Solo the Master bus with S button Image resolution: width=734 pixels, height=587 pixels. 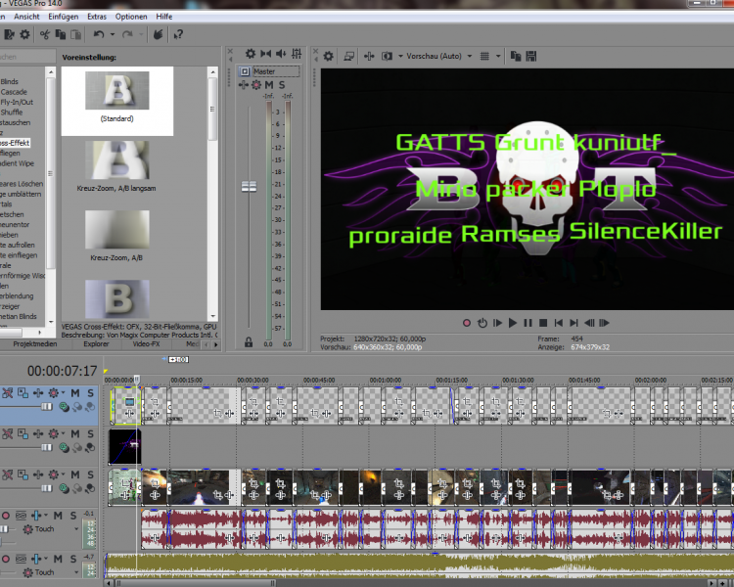click(282, 85)
